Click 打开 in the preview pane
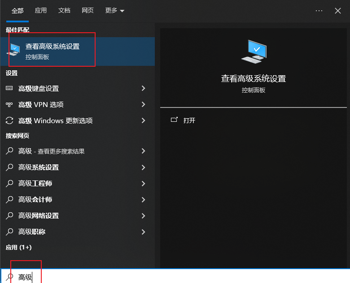 pyautogui.click(x=189, y=120)
